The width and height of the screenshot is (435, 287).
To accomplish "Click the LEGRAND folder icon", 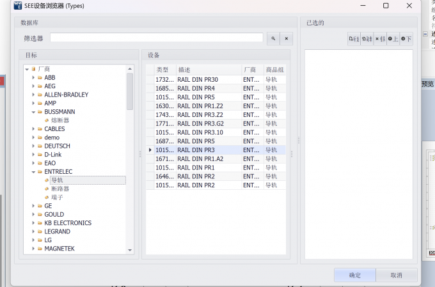I will (x=40, y=231).
